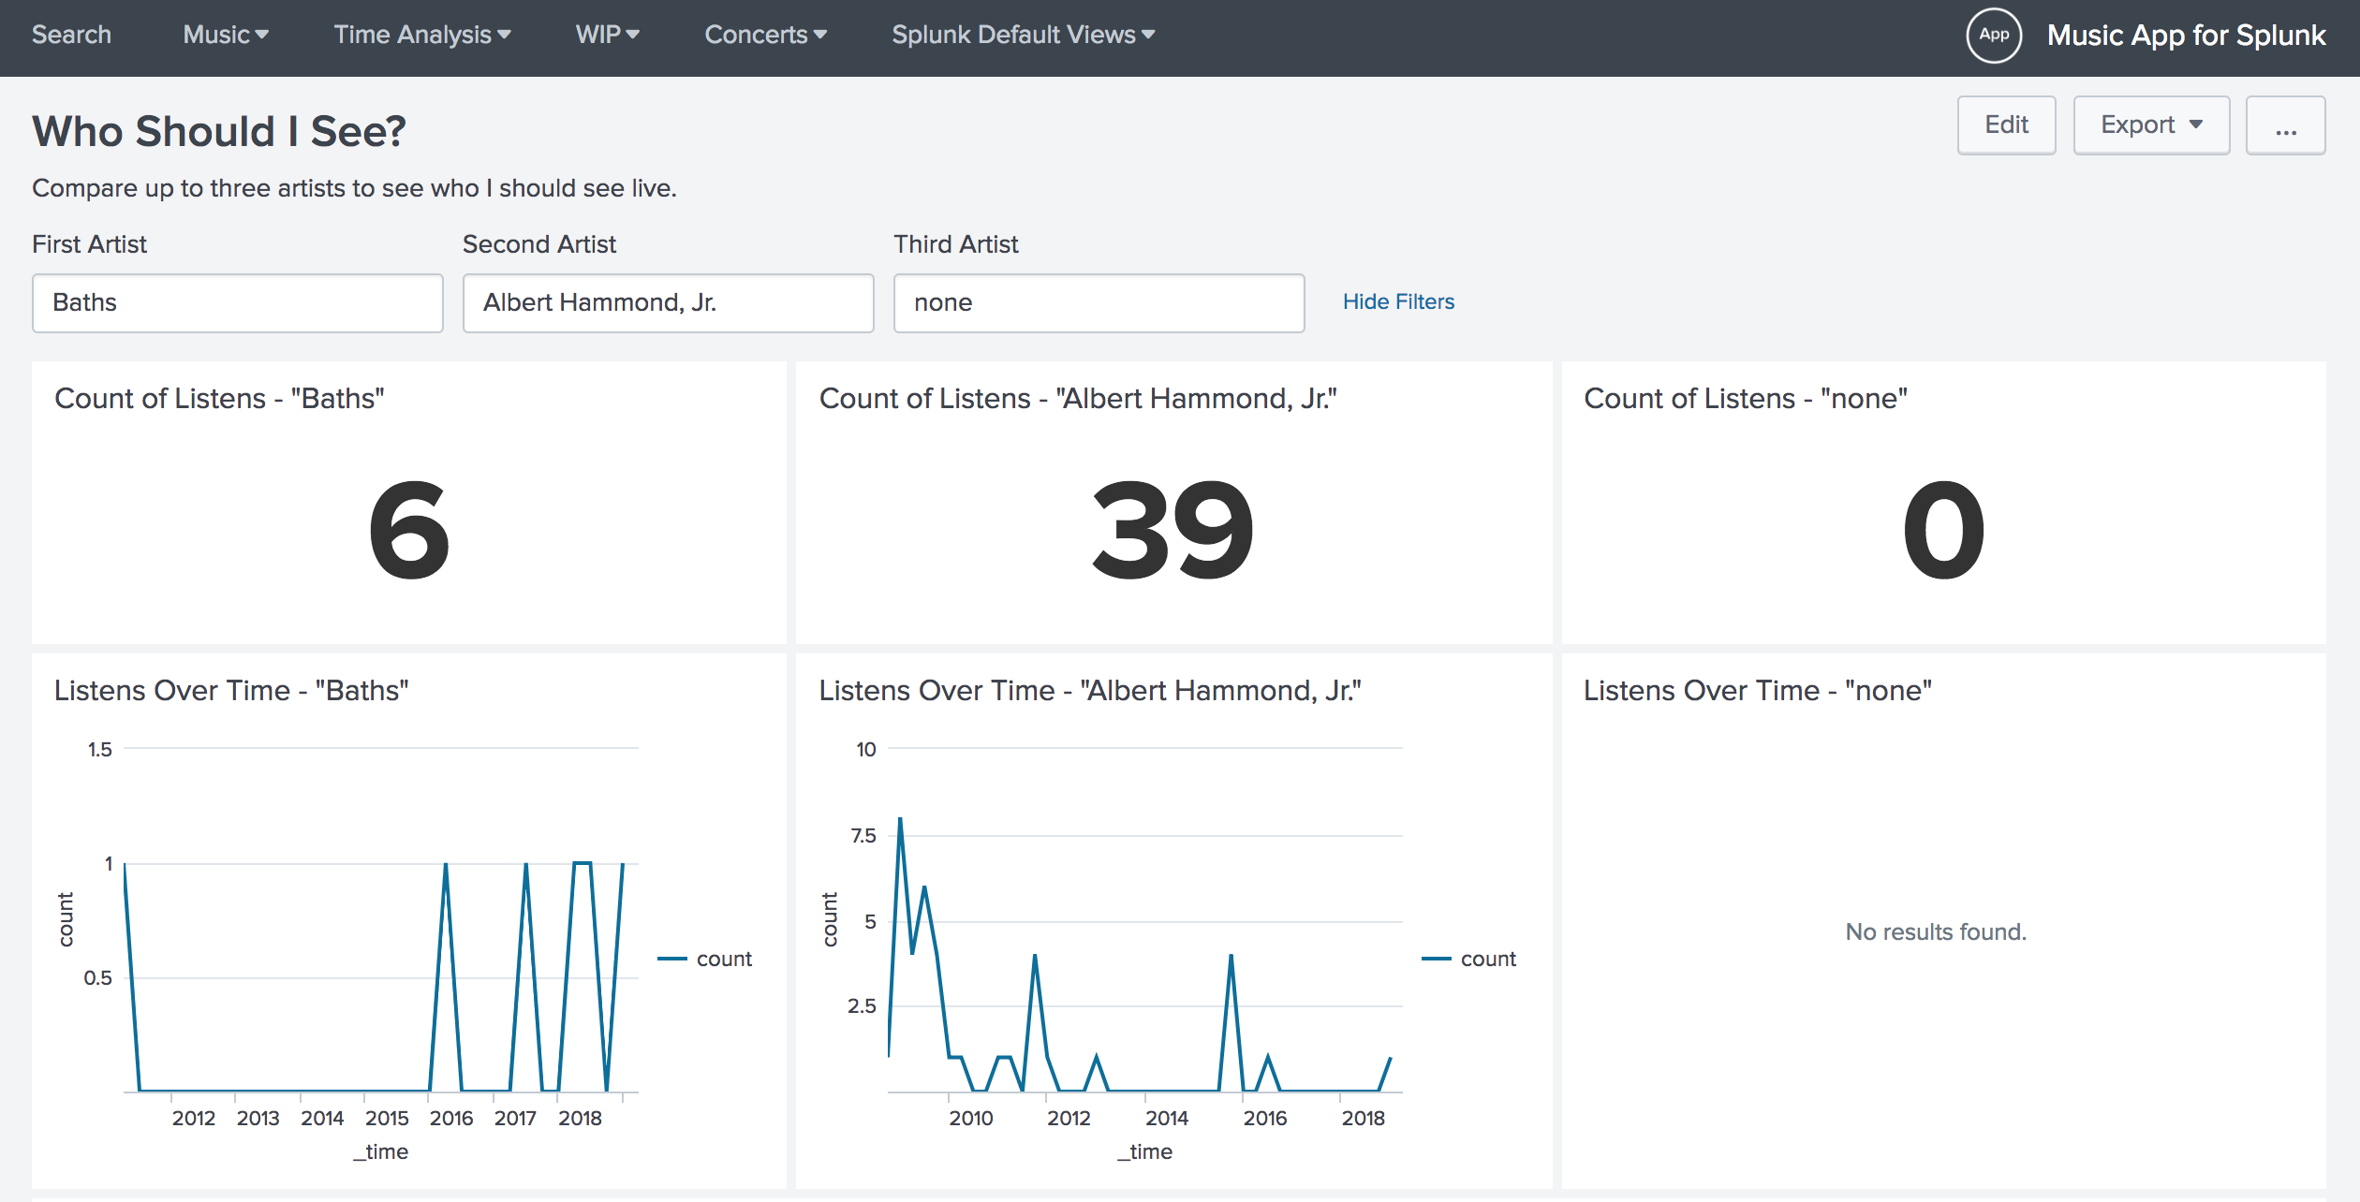The height and width of the screenshot is (1202, 2360).
Task: Click Hide Filters link
Action: (x=1397, y=300)
